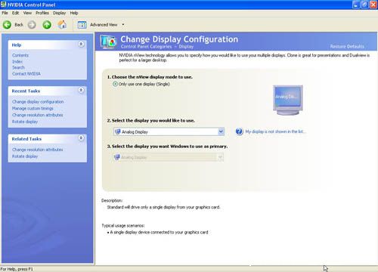
Task: Click the NVIDIA Control Panel title icon
Action: coord(4,5)
